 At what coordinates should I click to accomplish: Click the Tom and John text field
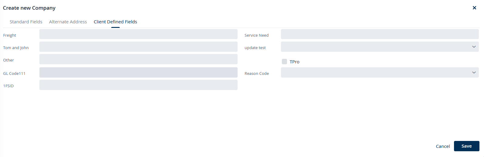coord(138,47)
